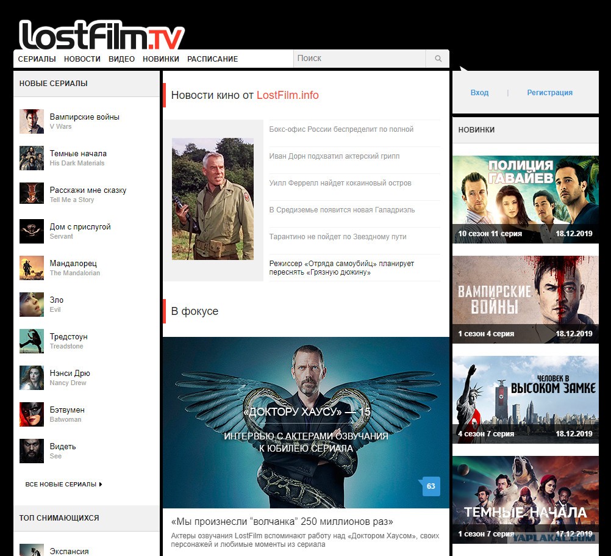
Task: Click the Treadstone subtitle text
Action: [66, 346]
